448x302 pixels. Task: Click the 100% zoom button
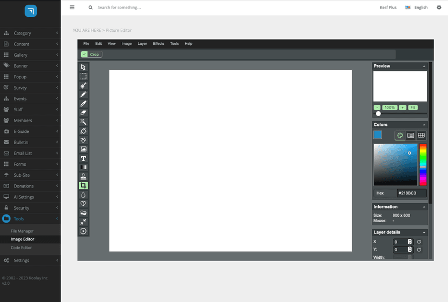[390, 108]
